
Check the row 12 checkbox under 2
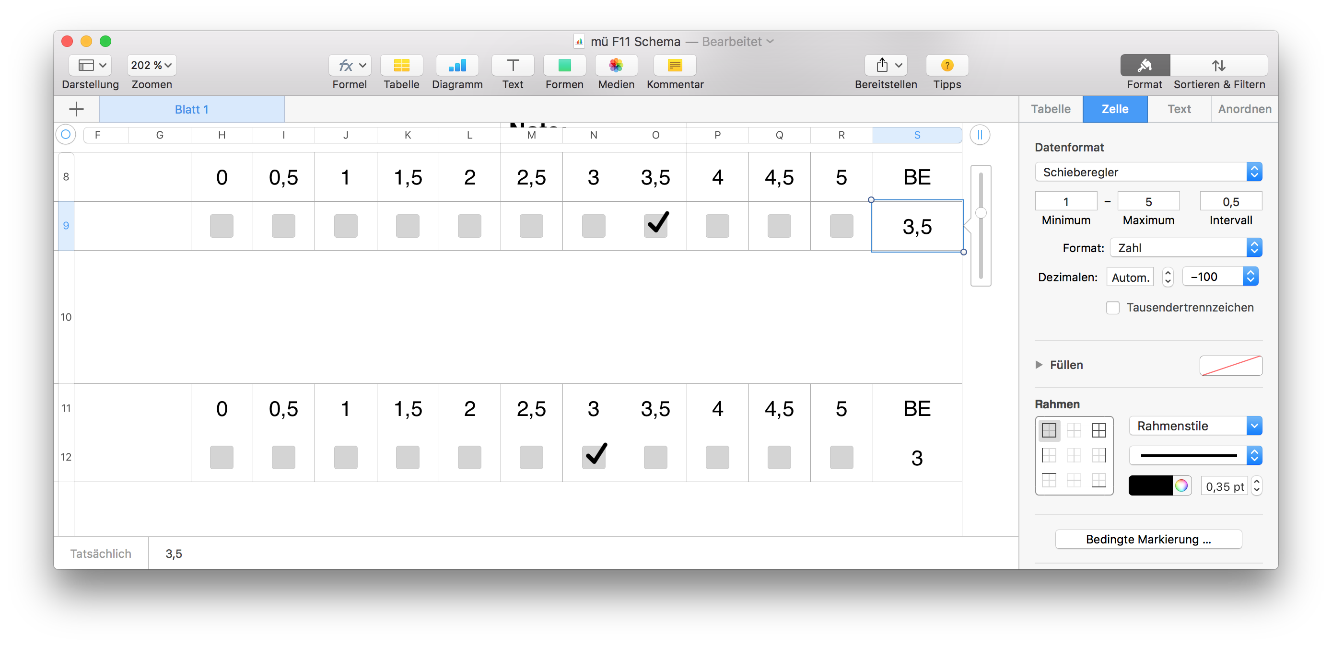pos(469,457)
